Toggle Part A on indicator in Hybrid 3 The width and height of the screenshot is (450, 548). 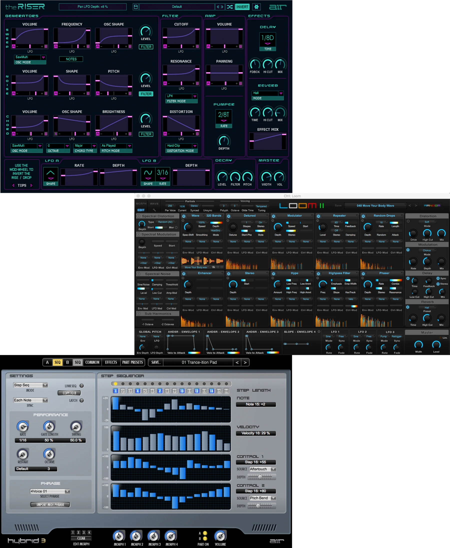[205, 533]
